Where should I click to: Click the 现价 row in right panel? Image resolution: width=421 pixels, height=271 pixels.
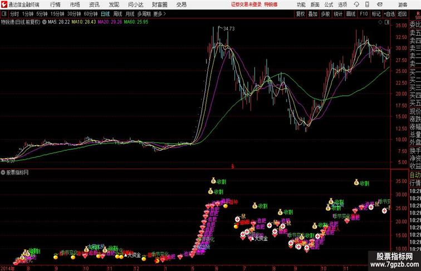415,111
